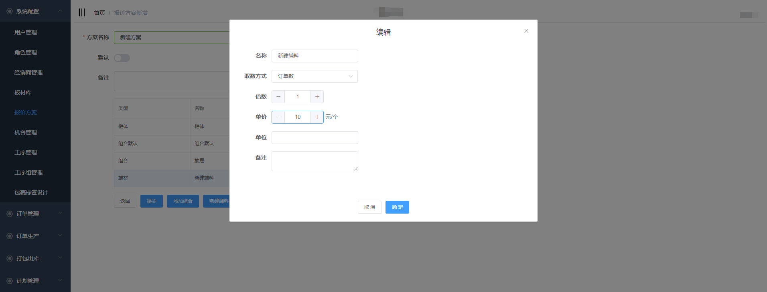Toggle the 默认 switch
The image size is (767, 292).
coord(122,58)
